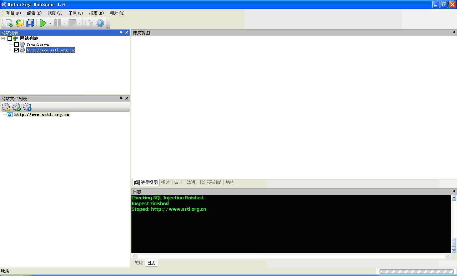Click the log scrollbar down arrow
The height and width of the screenshot is (276, 457).
pos(454,250)
